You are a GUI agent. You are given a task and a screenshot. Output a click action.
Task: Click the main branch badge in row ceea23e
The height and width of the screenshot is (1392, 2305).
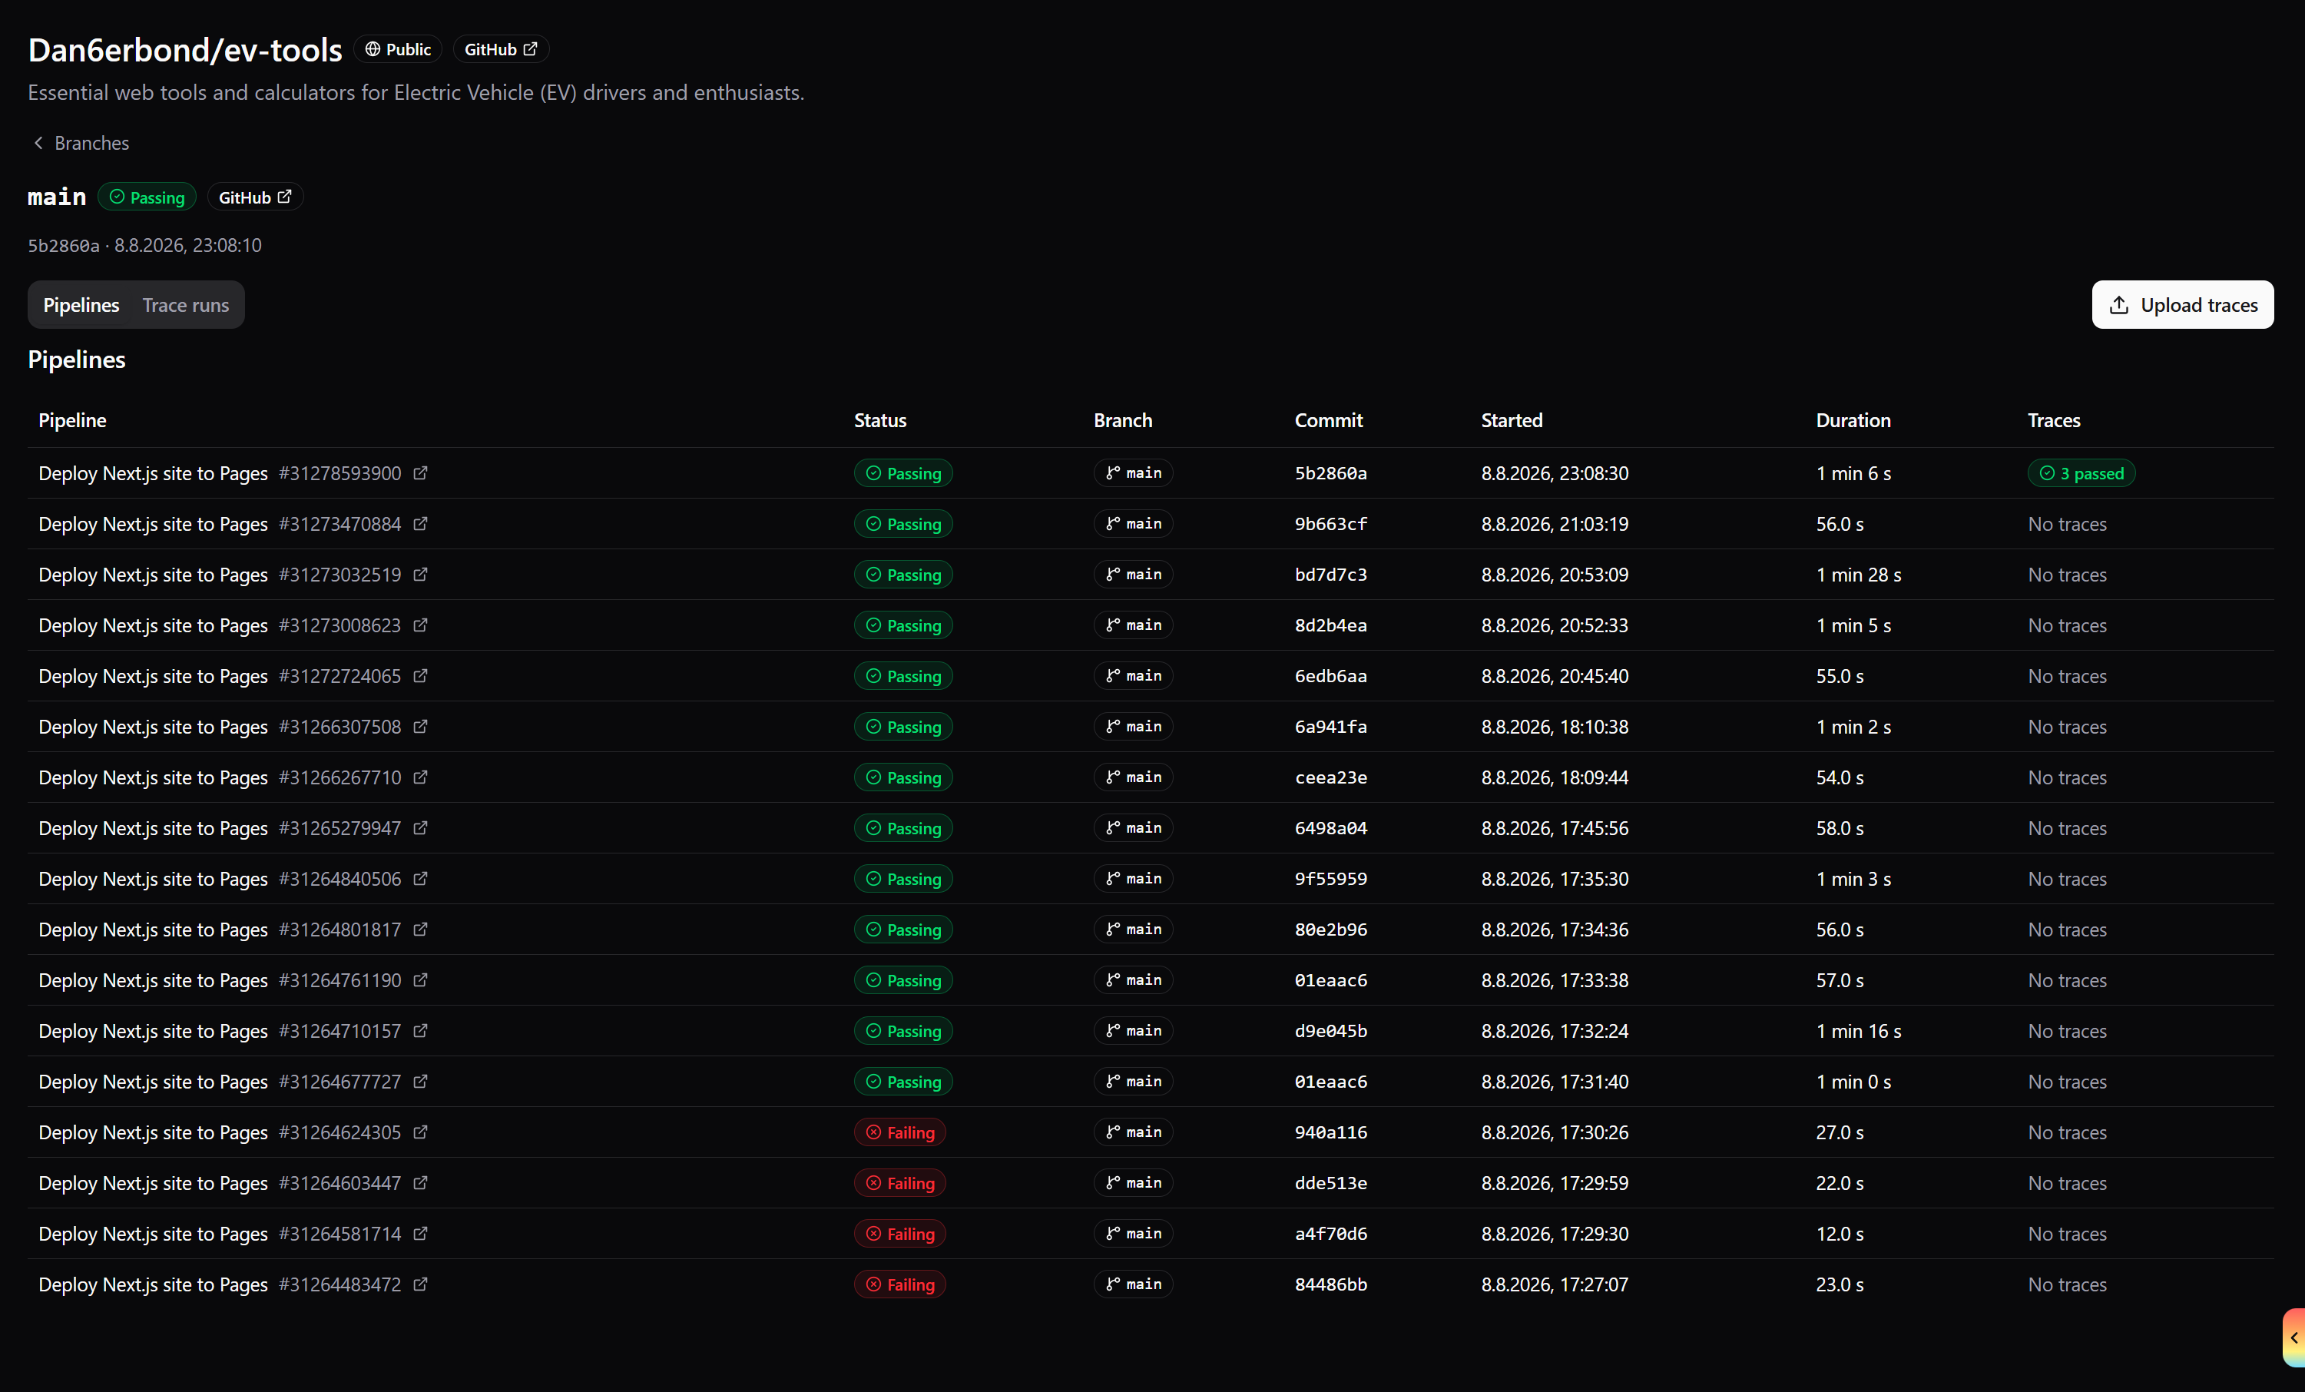(x=1133, y=777)
